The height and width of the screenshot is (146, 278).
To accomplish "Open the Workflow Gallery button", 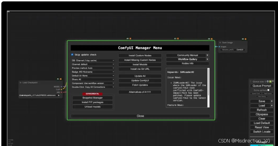I will pos(186,59).
